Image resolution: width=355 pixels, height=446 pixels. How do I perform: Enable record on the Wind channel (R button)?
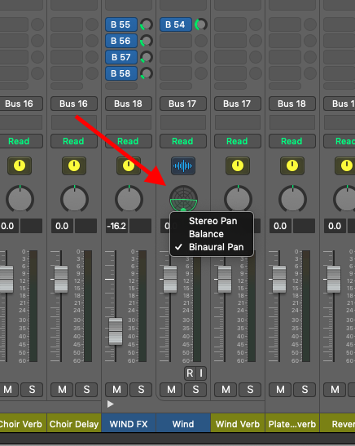190,373
